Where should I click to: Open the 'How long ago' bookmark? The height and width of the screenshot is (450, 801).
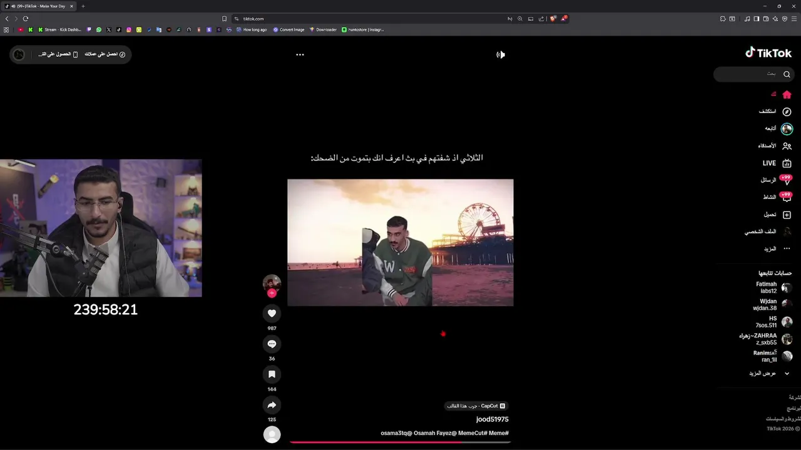(251, 29)
